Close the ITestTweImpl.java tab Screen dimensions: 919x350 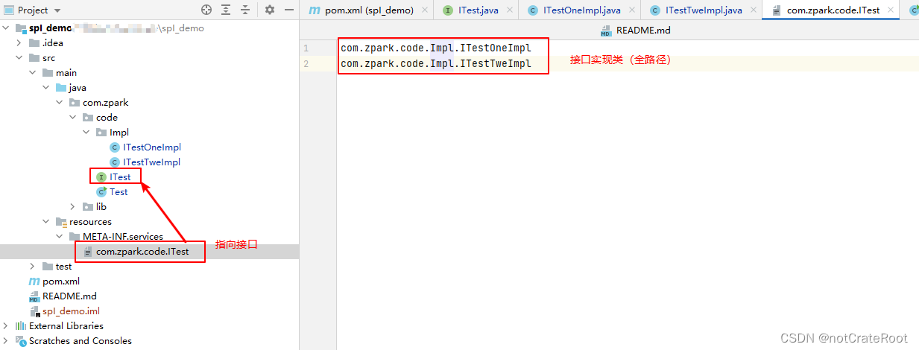pyautogui.click(x=753, y=10)
